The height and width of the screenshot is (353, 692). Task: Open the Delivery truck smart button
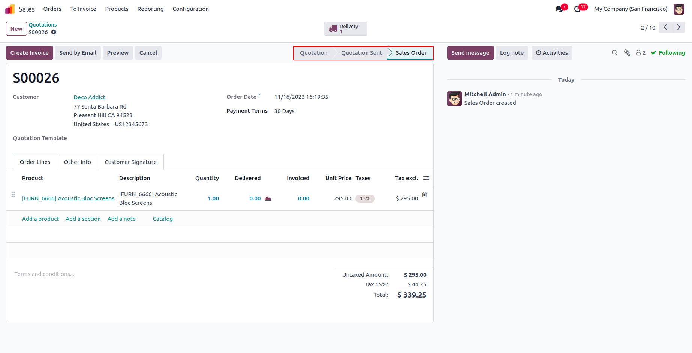coord(345,29)
